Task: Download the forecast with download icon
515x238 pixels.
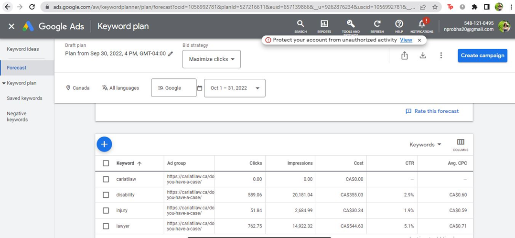Action: point(423,55)
